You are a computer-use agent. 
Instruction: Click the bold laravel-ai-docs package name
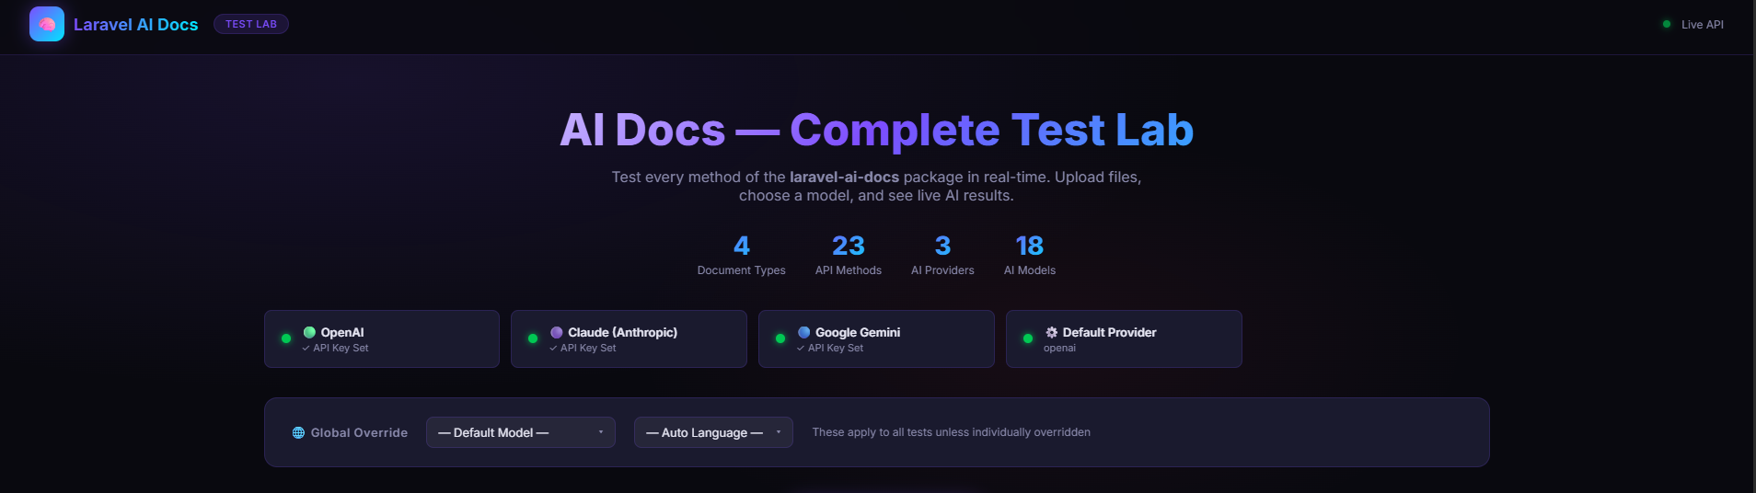point(844,177)
